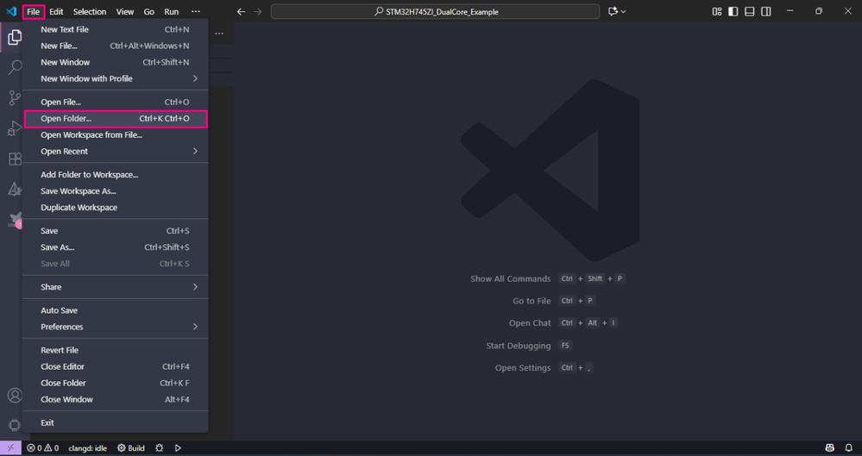This screenshot has height=456, width=862.
Task: Open the Run menu
Action: [172, 11]
